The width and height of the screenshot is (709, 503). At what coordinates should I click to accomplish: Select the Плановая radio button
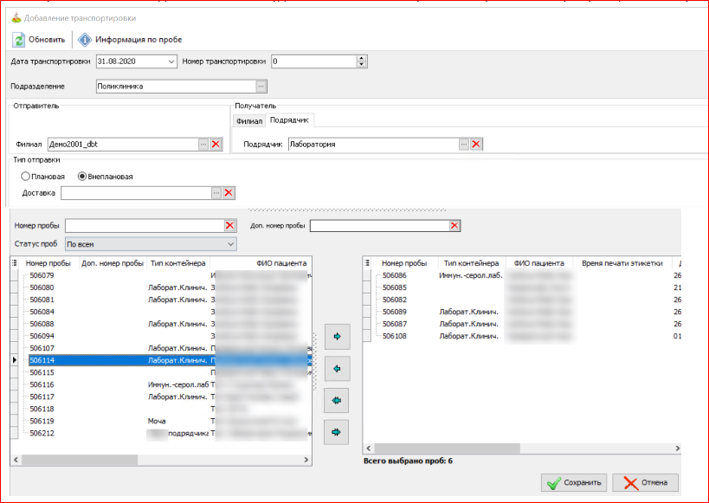26,177
